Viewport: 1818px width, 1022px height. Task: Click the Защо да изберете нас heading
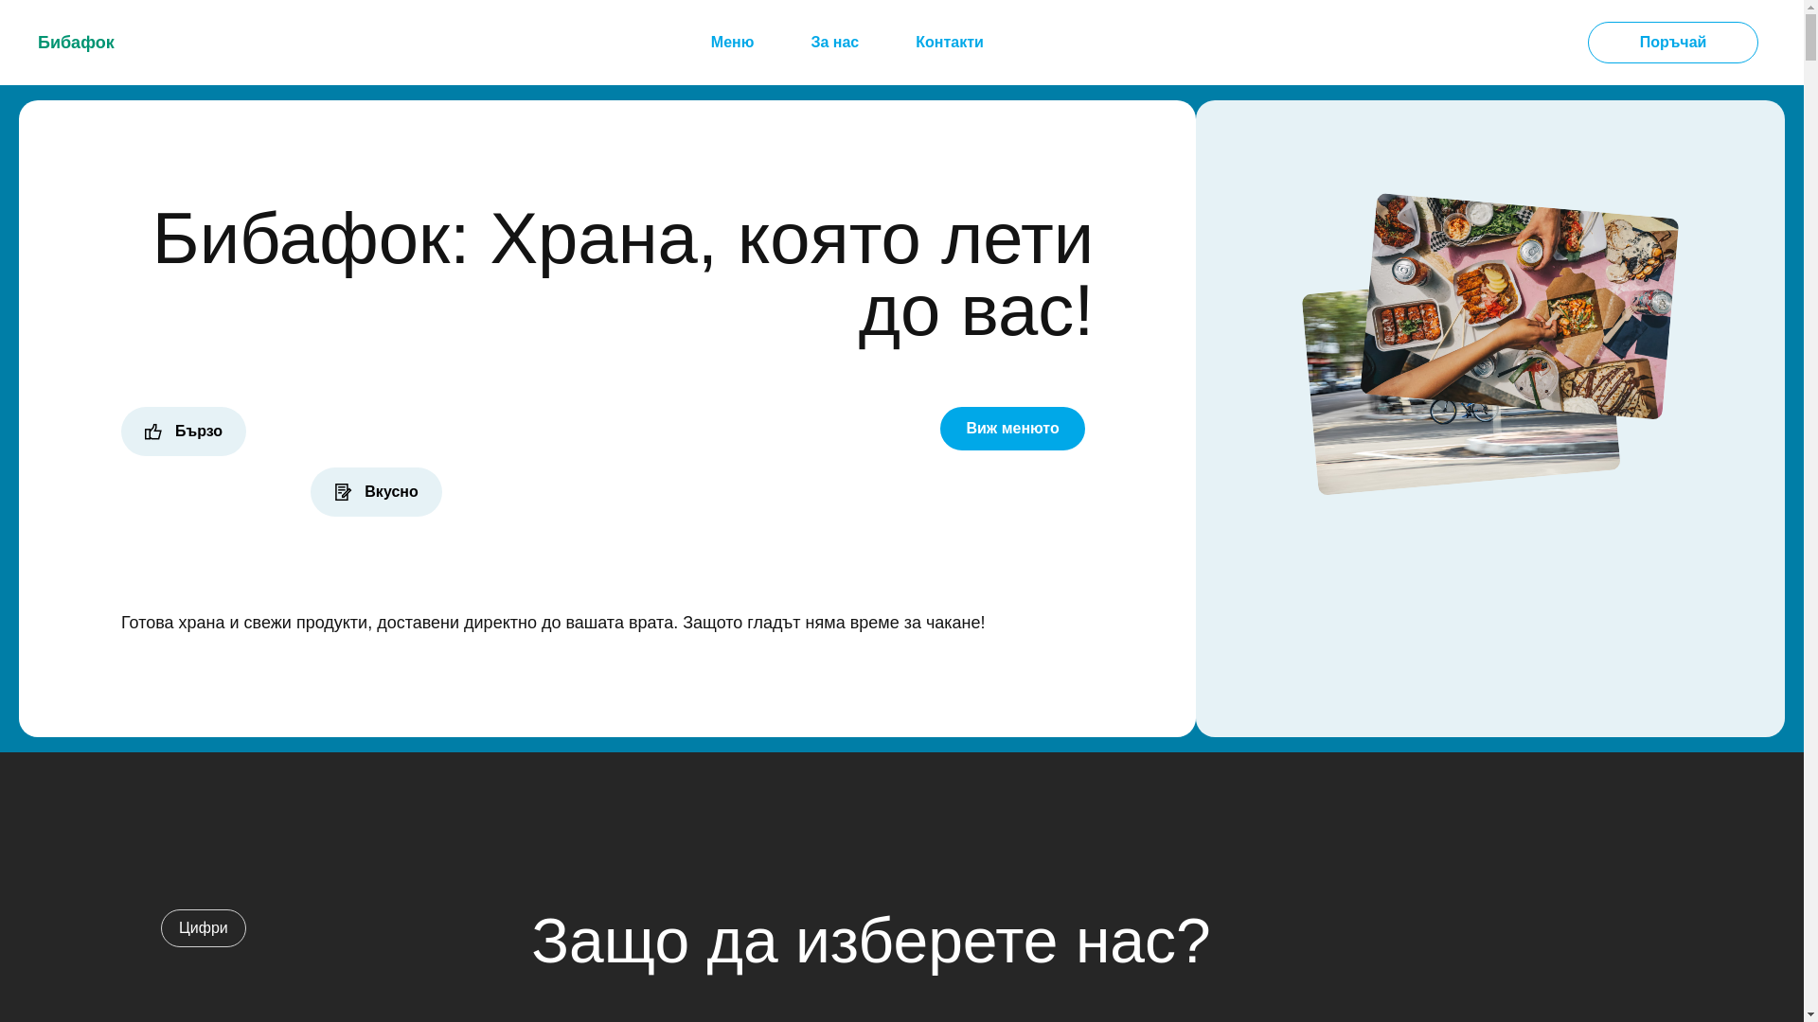870,941
